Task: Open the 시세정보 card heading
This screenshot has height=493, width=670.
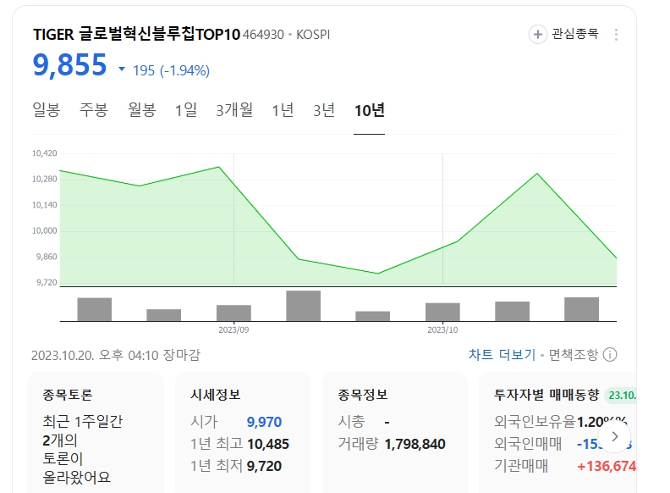Action: click(x=215, y=394)
